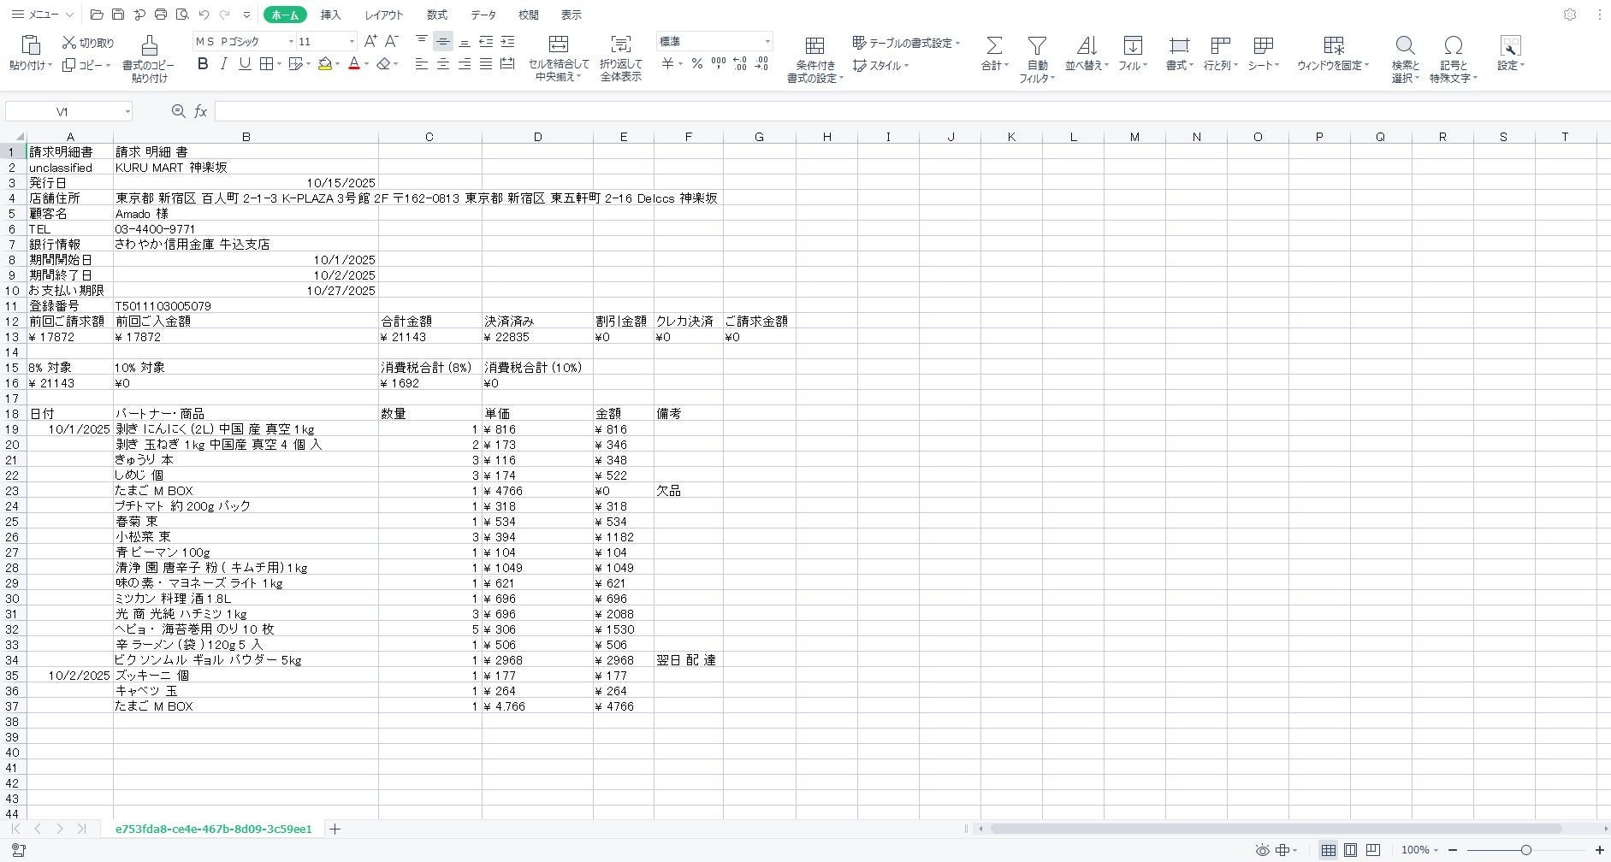
Task: Expand the paste 貼り付け dropdown arrow
Action: (50, 66)
